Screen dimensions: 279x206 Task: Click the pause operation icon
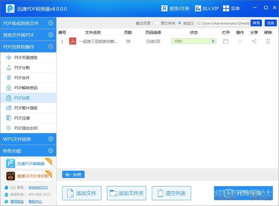pyautogui.click(x=240, y=41)
